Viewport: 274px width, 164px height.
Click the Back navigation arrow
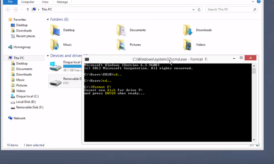click(x=8, y=9)
